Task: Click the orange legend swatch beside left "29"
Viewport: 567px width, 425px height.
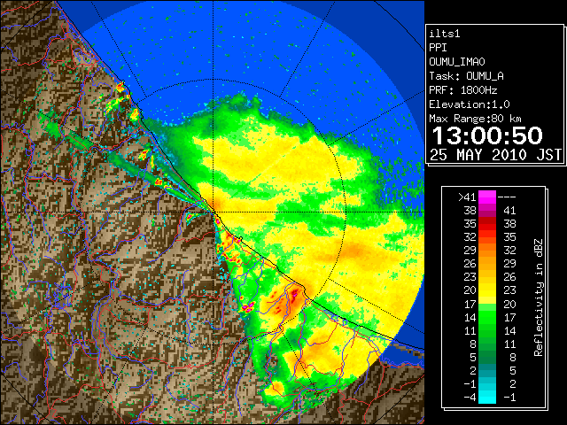Action: (x=487, y=250)
